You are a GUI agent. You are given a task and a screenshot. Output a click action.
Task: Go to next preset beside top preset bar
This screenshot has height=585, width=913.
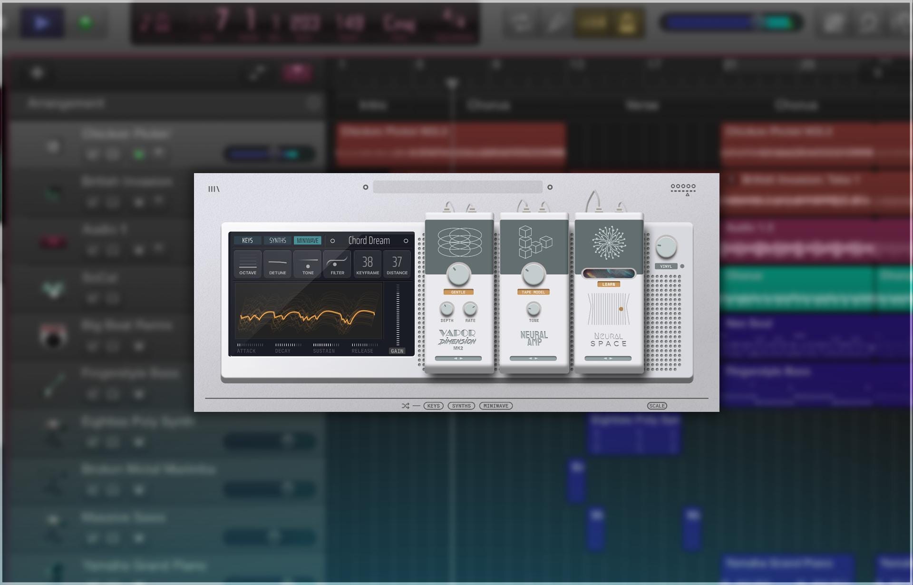(550, 187)
